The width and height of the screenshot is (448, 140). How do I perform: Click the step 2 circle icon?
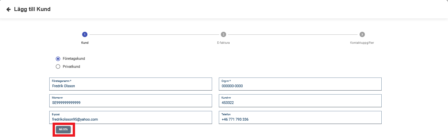223,34
